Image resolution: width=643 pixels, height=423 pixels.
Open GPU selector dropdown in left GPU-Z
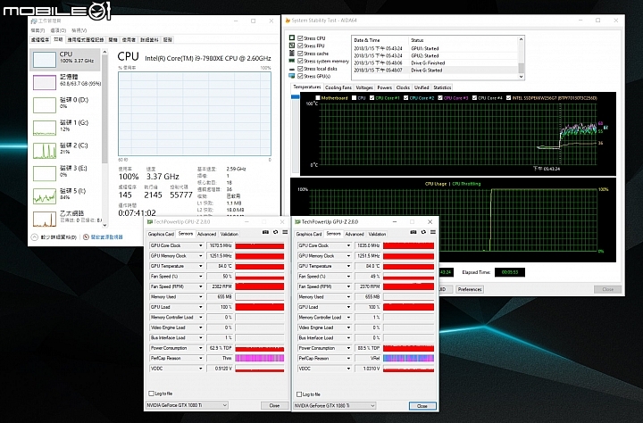187,405
